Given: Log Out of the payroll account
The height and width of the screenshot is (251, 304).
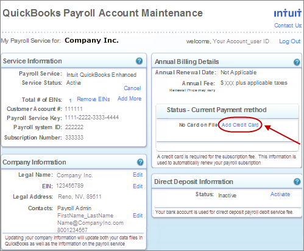Looking at the screenshot, I should (289, 41).
